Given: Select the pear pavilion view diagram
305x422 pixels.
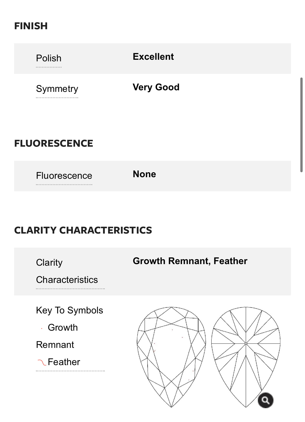Looking at the screenshot, I should click(246, 356).
